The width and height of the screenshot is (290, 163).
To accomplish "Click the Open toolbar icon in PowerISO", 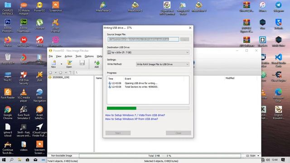I will click(69, 64).
